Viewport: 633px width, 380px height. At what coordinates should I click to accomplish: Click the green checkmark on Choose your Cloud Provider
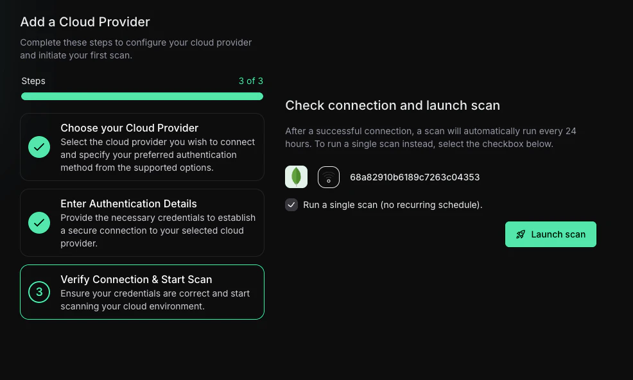tap(39, 147)
